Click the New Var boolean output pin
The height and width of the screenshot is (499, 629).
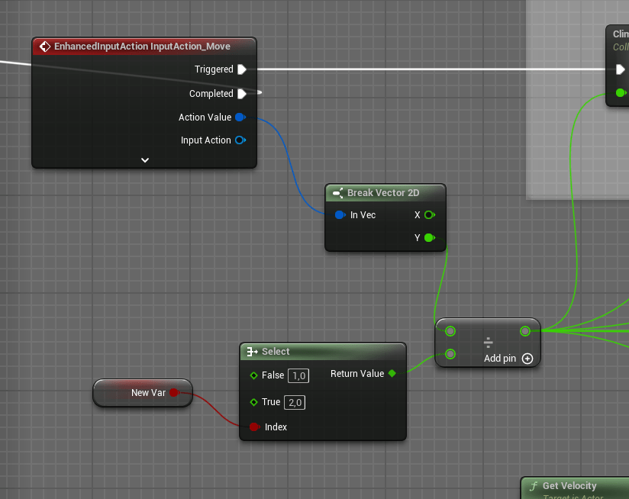(x=173, y=393)
